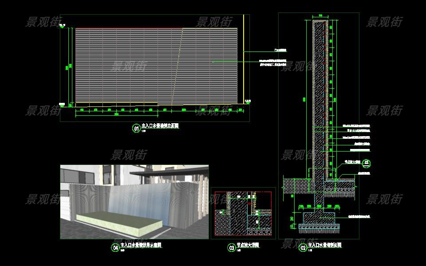Click the circled 01 drawing number marker
This screenshot has height=266, width=426.
pyautogui.click(x=136, y=129)
